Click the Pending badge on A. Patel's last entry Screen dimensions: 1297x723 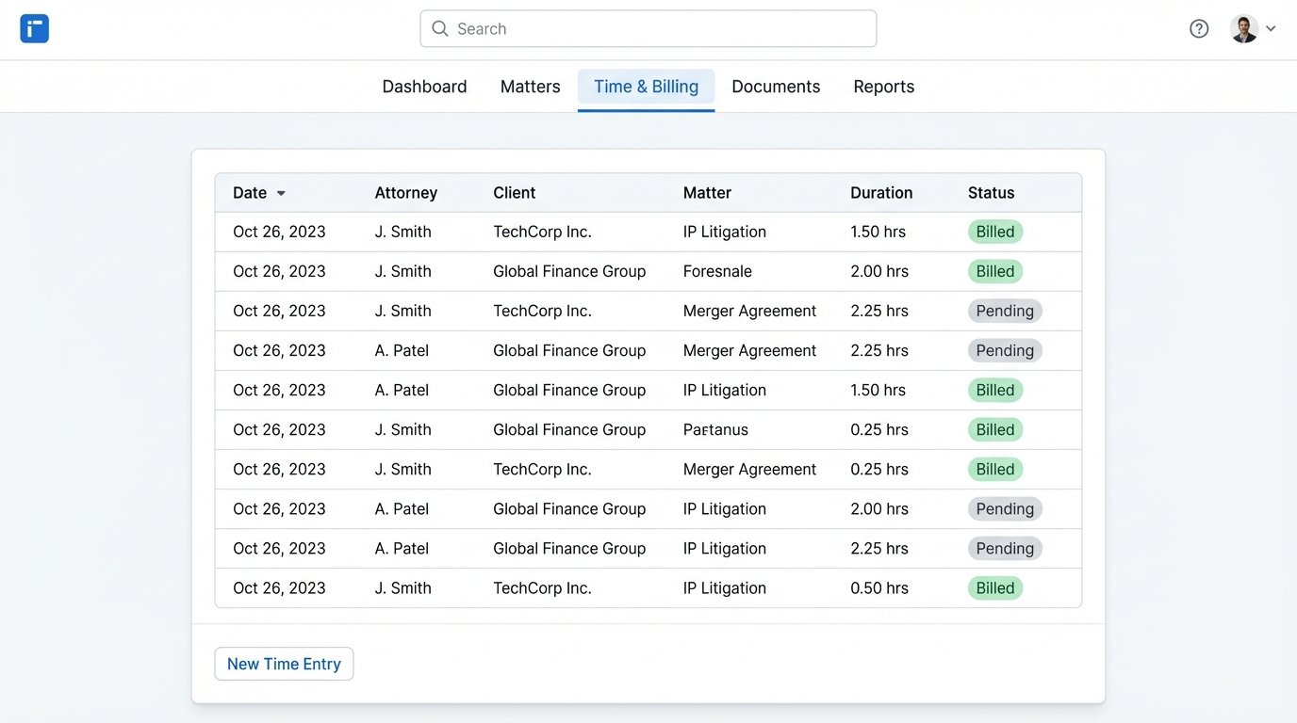click(1004, 548)
